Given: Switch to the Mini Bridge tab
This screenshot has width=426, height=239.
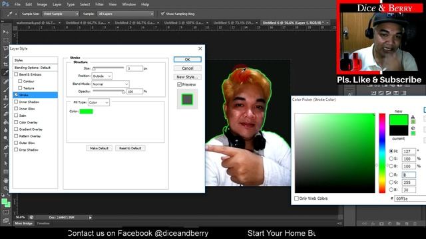Looking at the screenshot, I should pos(24,223).
